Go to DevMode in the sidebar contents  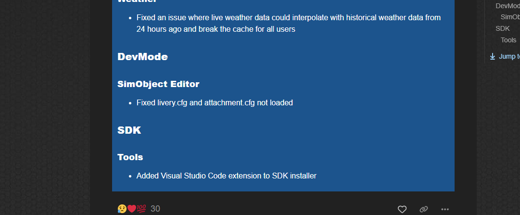[x=507, y=6]
